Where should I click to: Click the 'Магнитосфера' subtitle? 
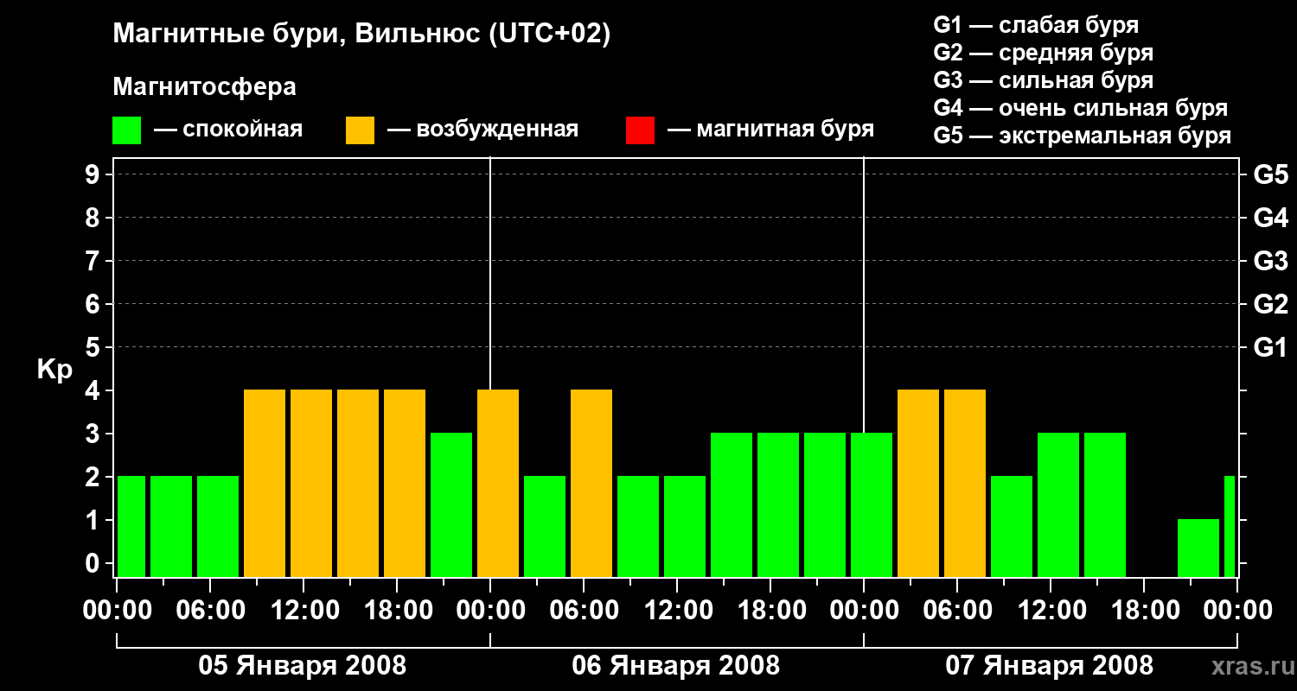click(x=204, y=87)
